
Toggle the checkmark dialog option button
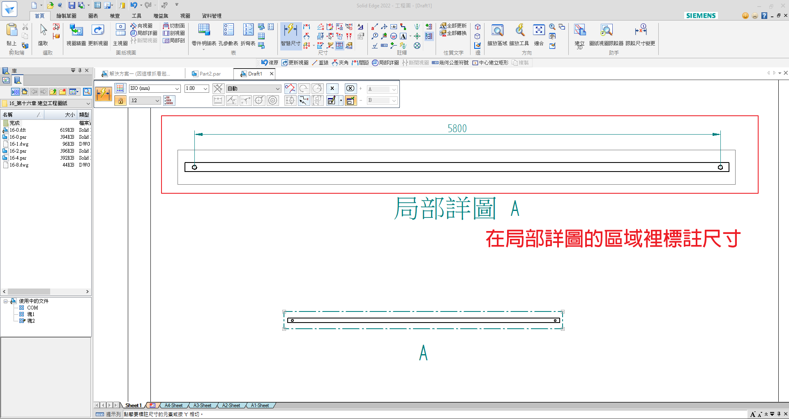[x=351, y=101]
